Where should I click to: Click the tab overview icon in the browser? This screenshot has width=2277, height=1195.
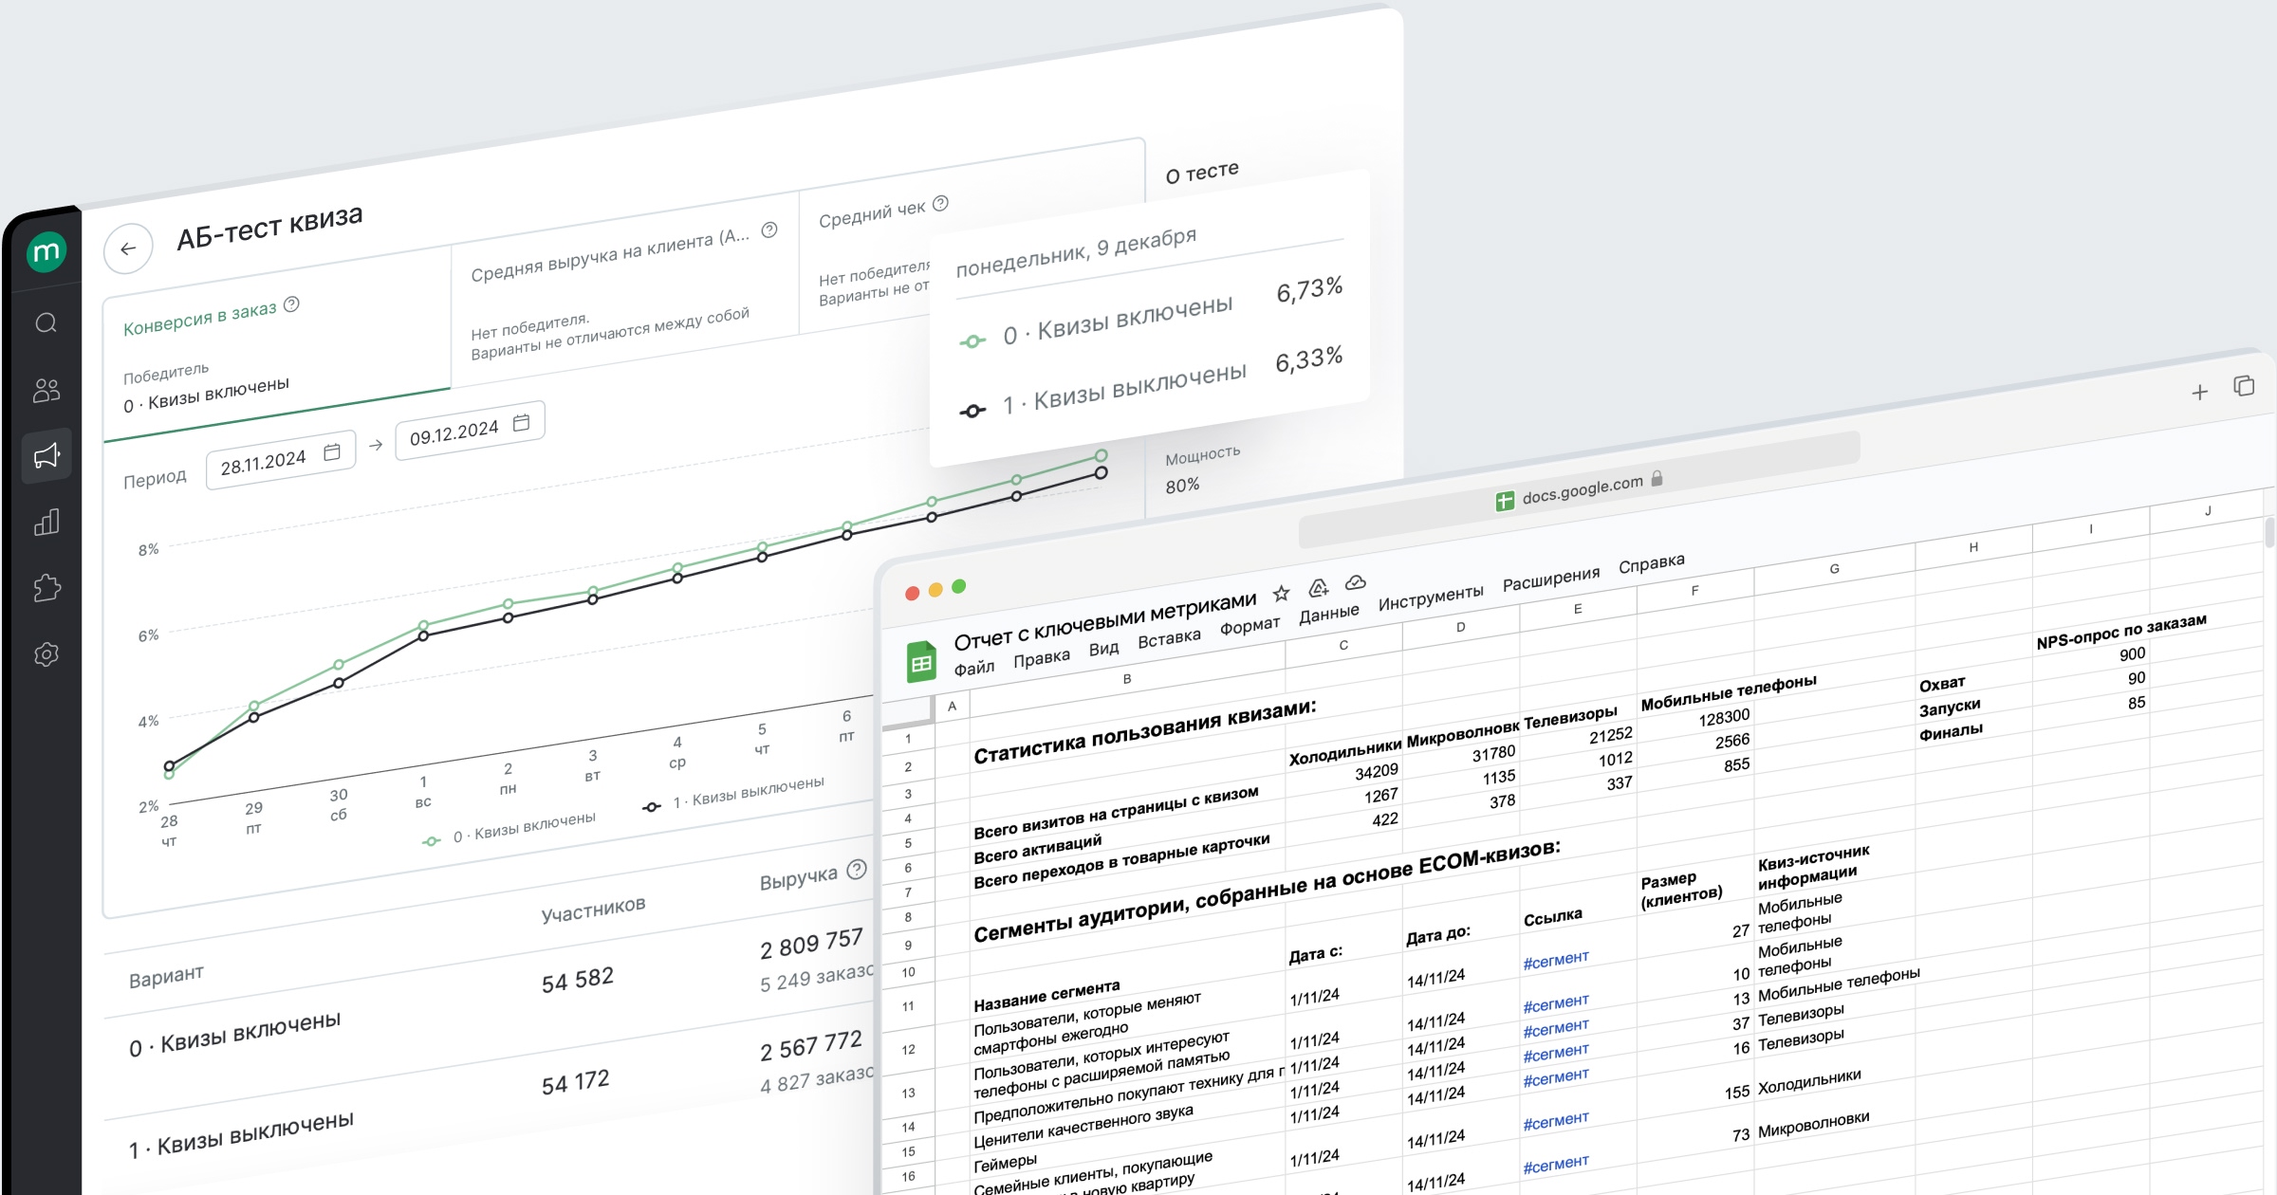(x=2244, y=386)
